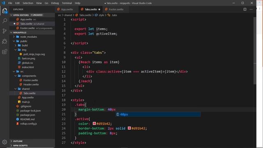The width and height of the screenshot is (263, 148).
Task: Select Tabs.svelte in Open Editors list
Action: [x=32, y=24]
